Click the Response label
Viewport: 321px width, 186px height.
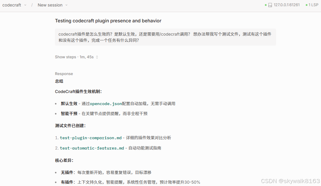[x=64, y=74]
